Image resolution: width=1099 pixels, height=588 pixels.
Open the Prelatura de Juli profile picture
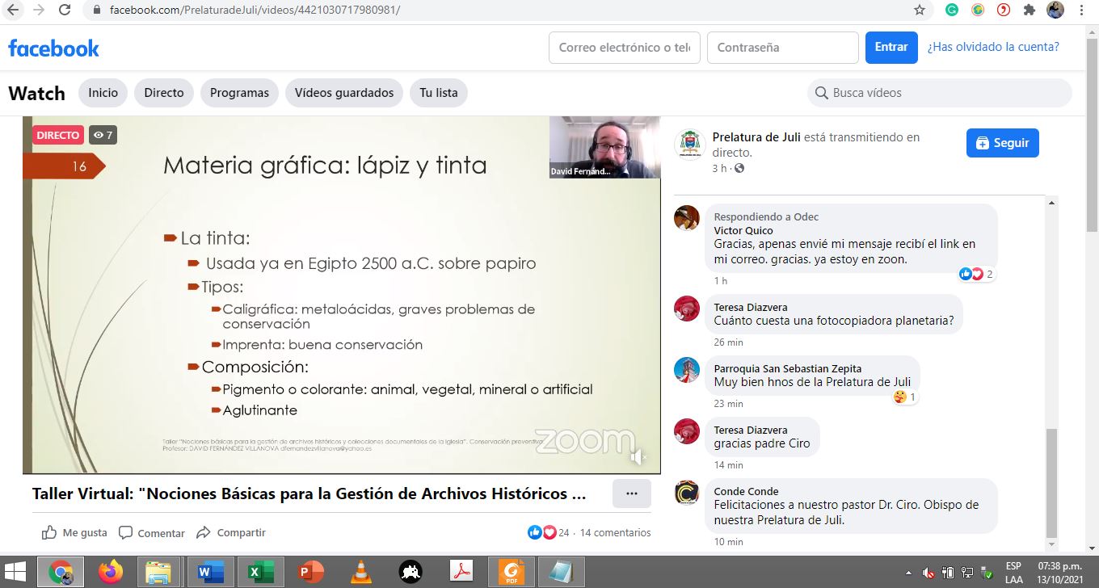coord(689,145)
